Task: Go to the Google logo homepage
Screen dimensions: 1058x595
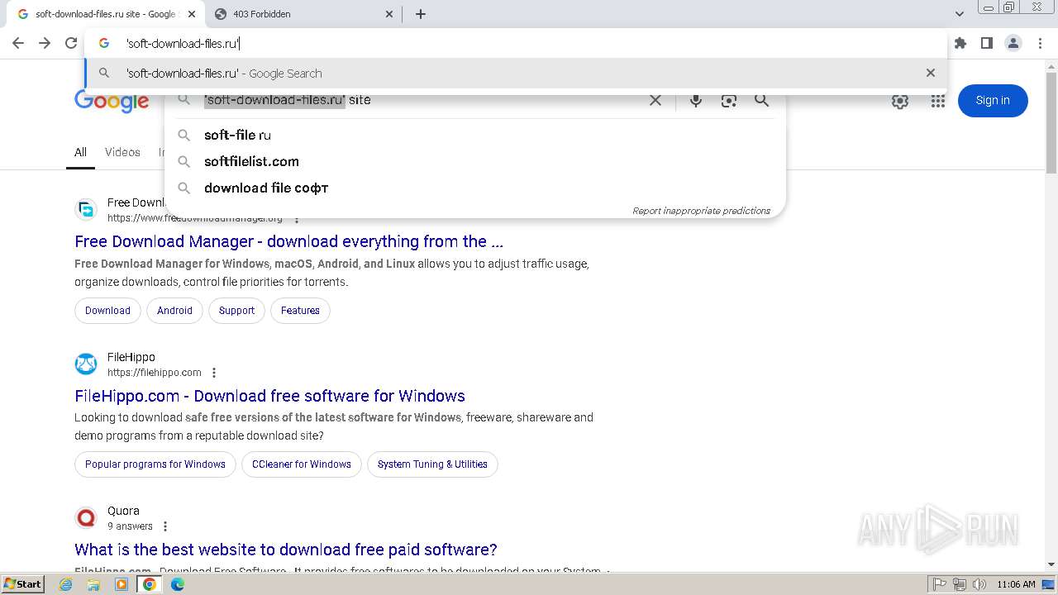Action: [x=112, y=101]
